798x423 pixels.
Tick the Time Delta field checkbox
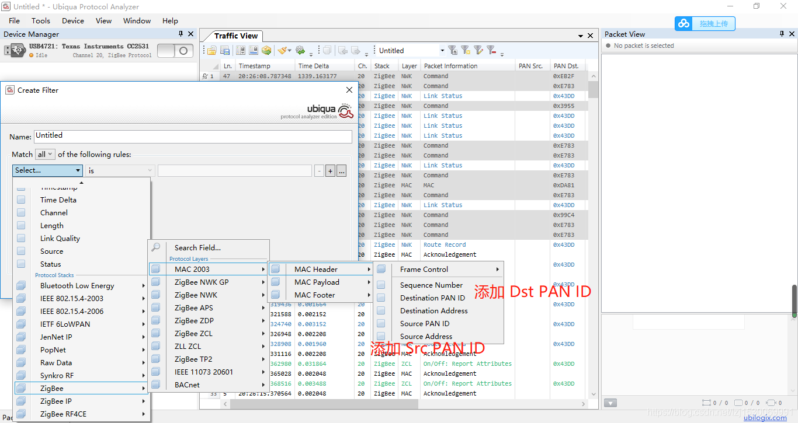click(21, 200)
